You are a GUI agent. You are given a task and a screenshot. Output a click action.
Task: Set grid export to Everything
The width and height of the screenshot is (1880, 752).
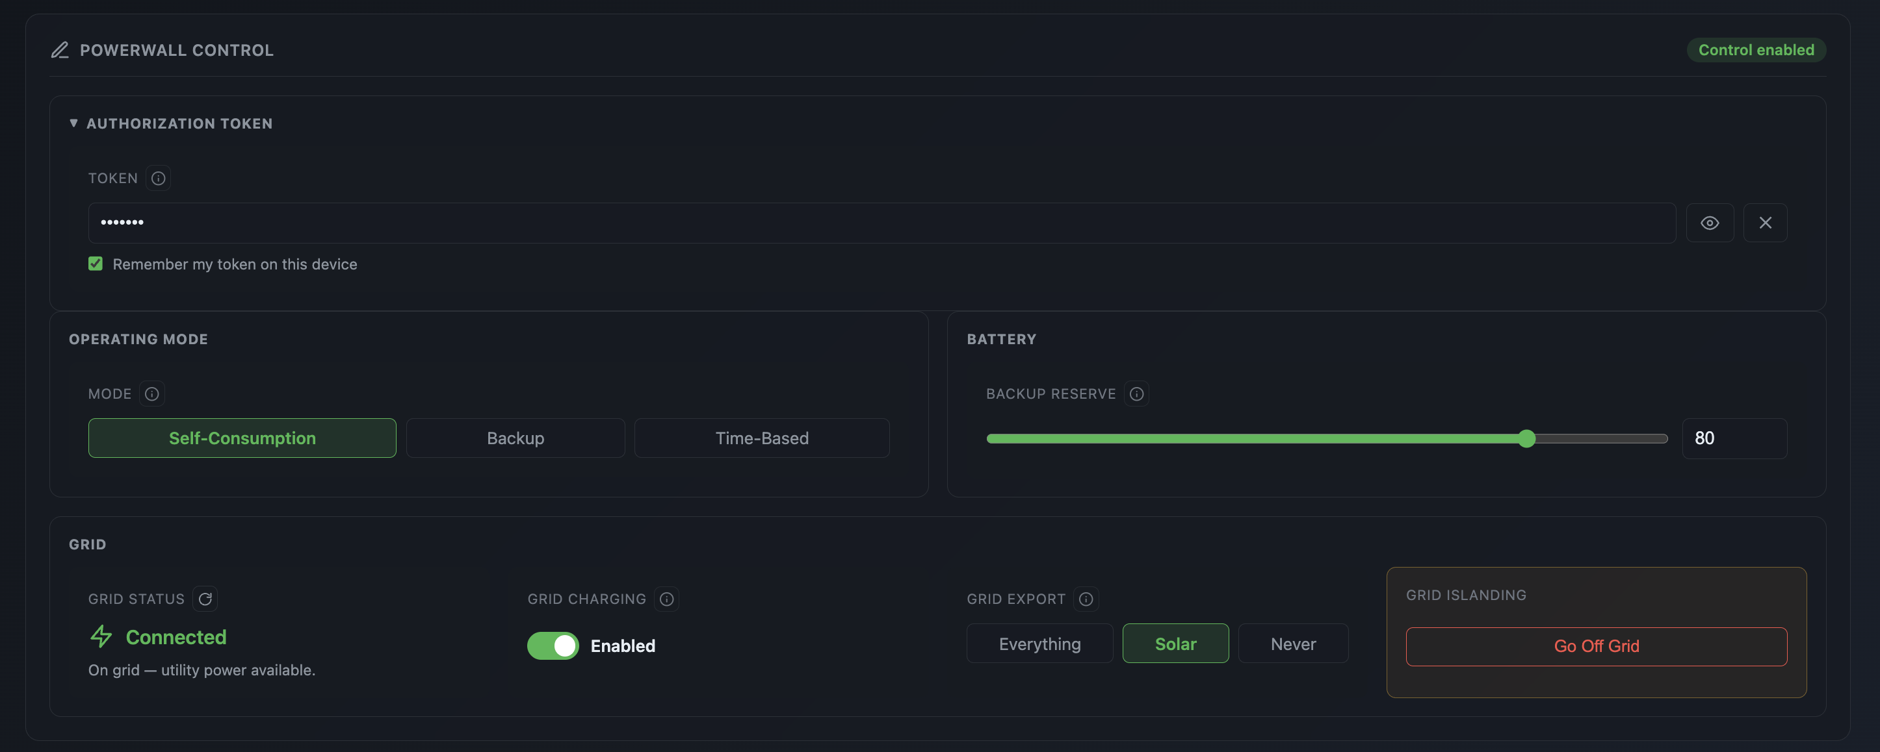[1040, 644]
